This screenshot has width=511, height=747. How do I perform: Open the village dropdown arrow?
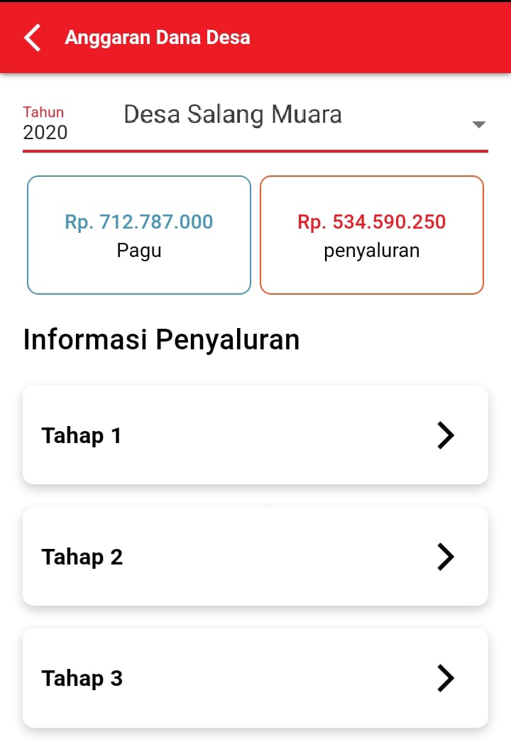479,125
